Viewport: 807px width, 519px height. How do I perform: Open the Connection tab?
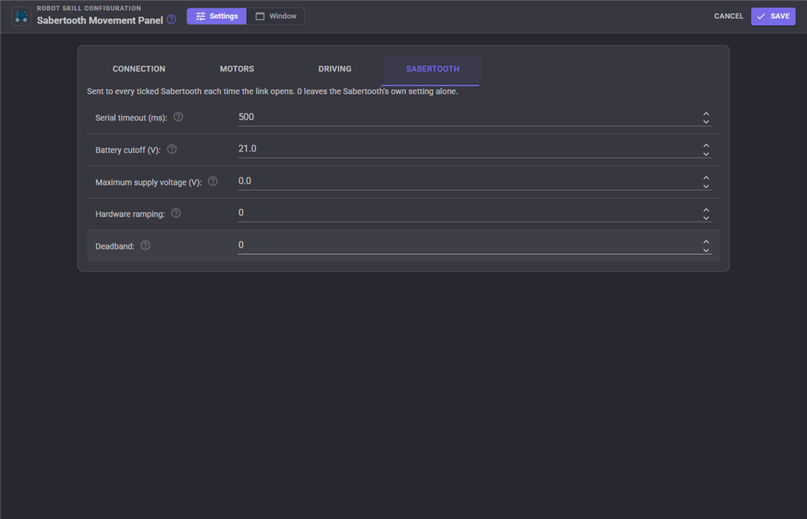pyautogui.click(x=139, y=69)
